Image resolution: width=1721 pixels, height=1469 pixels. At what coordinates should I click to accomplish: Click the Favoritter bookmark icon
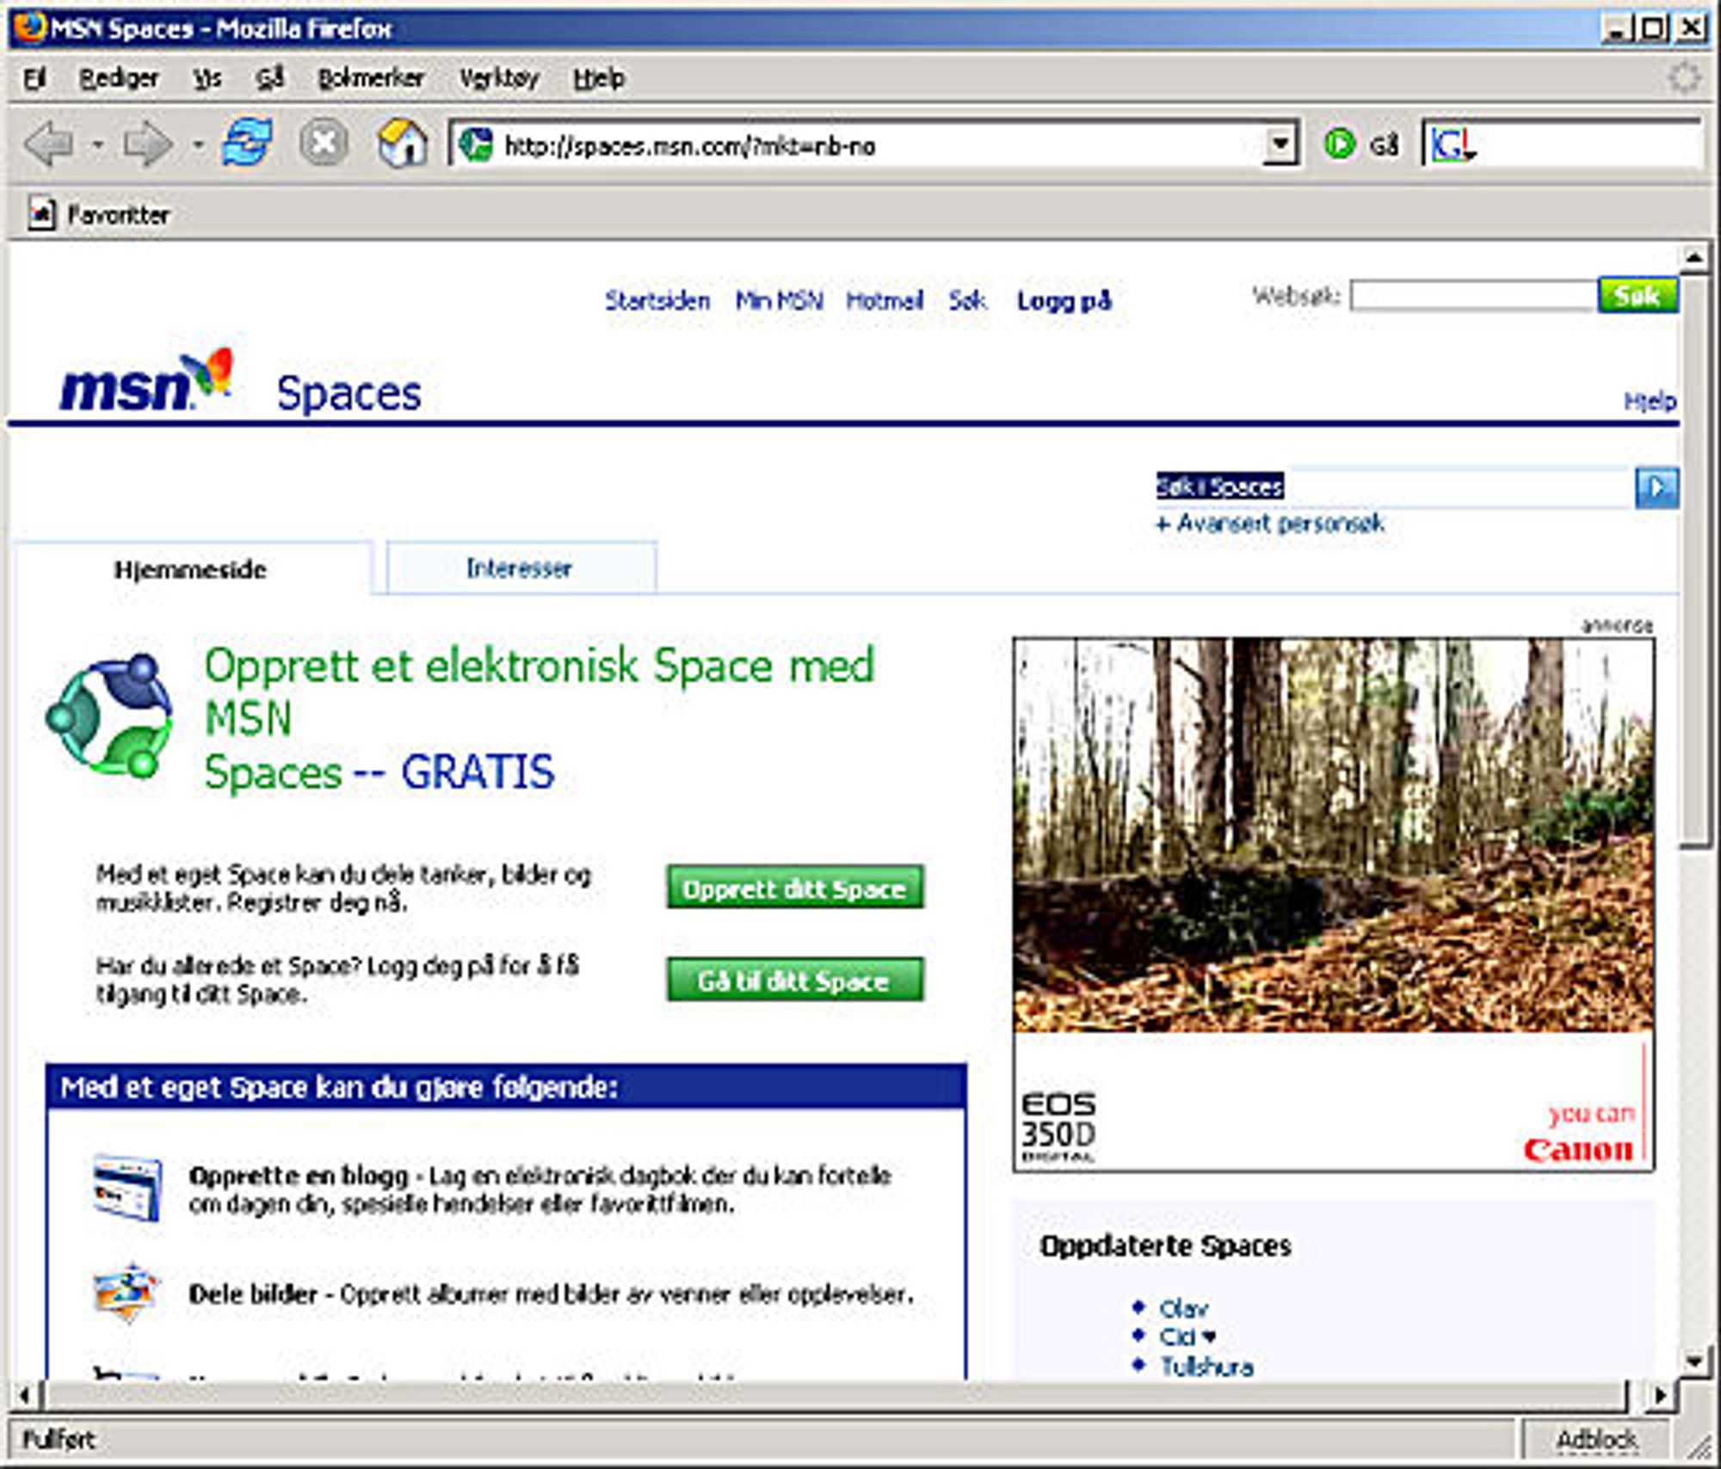pos(40,213)
